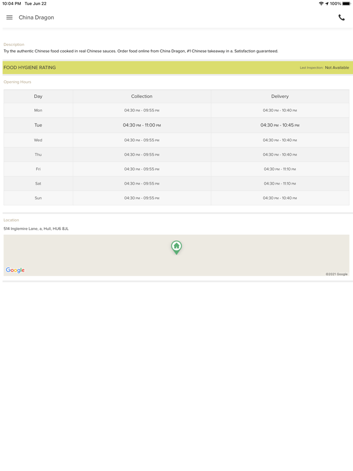This screenshot has width=353, height=471.
Task: Click Saturday delivery time ending 11:10 PM
Action: point(280,183)
